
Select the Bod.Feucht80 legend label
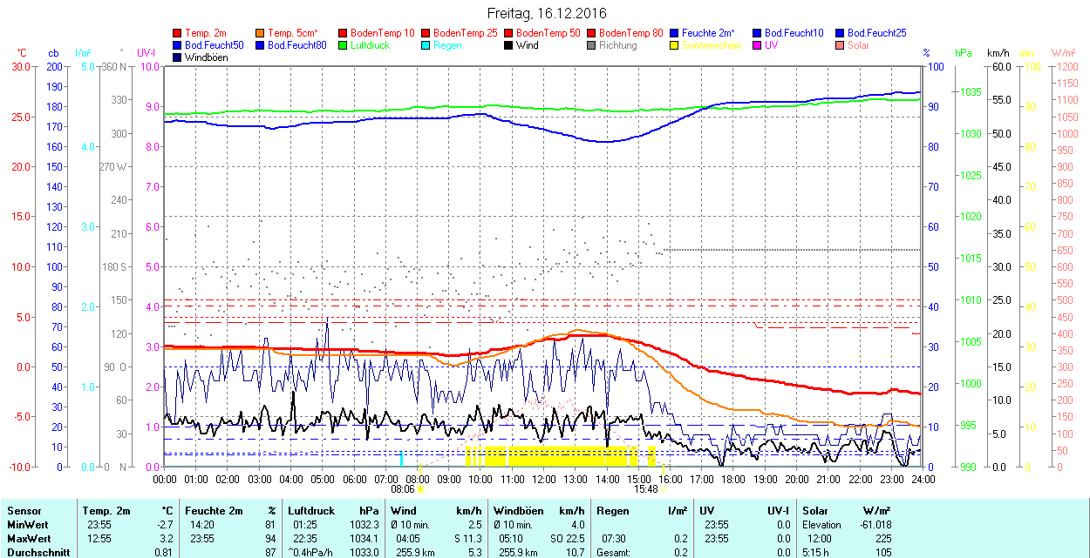(296, 45)
